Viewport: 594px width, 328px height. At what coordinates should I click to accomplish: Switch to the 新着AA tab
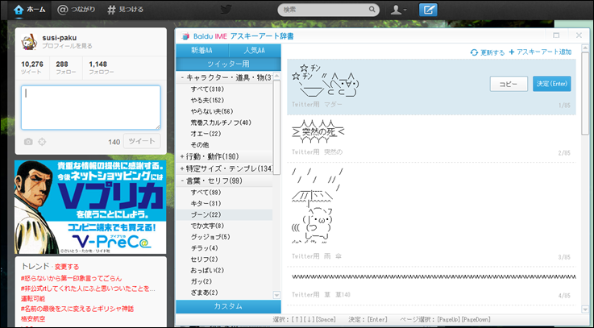coord(202,50)
